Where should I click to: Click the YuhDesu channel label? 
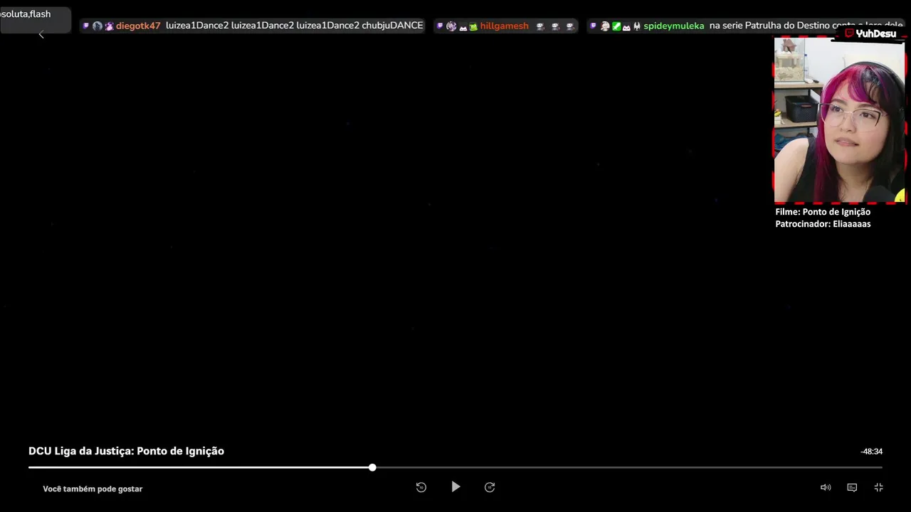point(870,33)
